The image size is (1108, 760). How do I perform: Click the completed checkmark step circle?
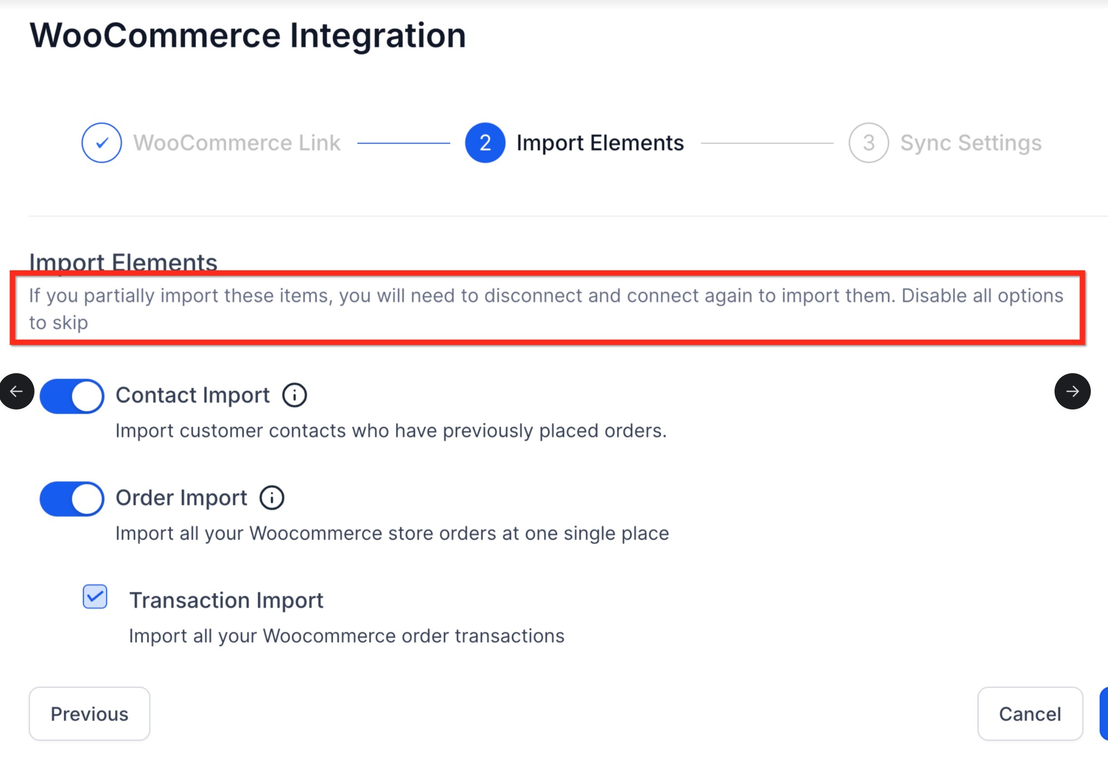click(x=101, y=143)
